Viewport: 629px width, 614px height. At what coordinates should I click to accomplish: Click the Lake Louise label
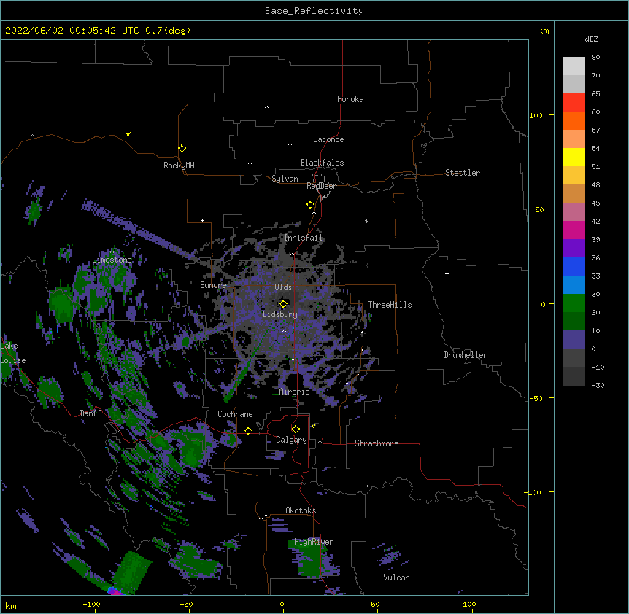pos(12,353)
